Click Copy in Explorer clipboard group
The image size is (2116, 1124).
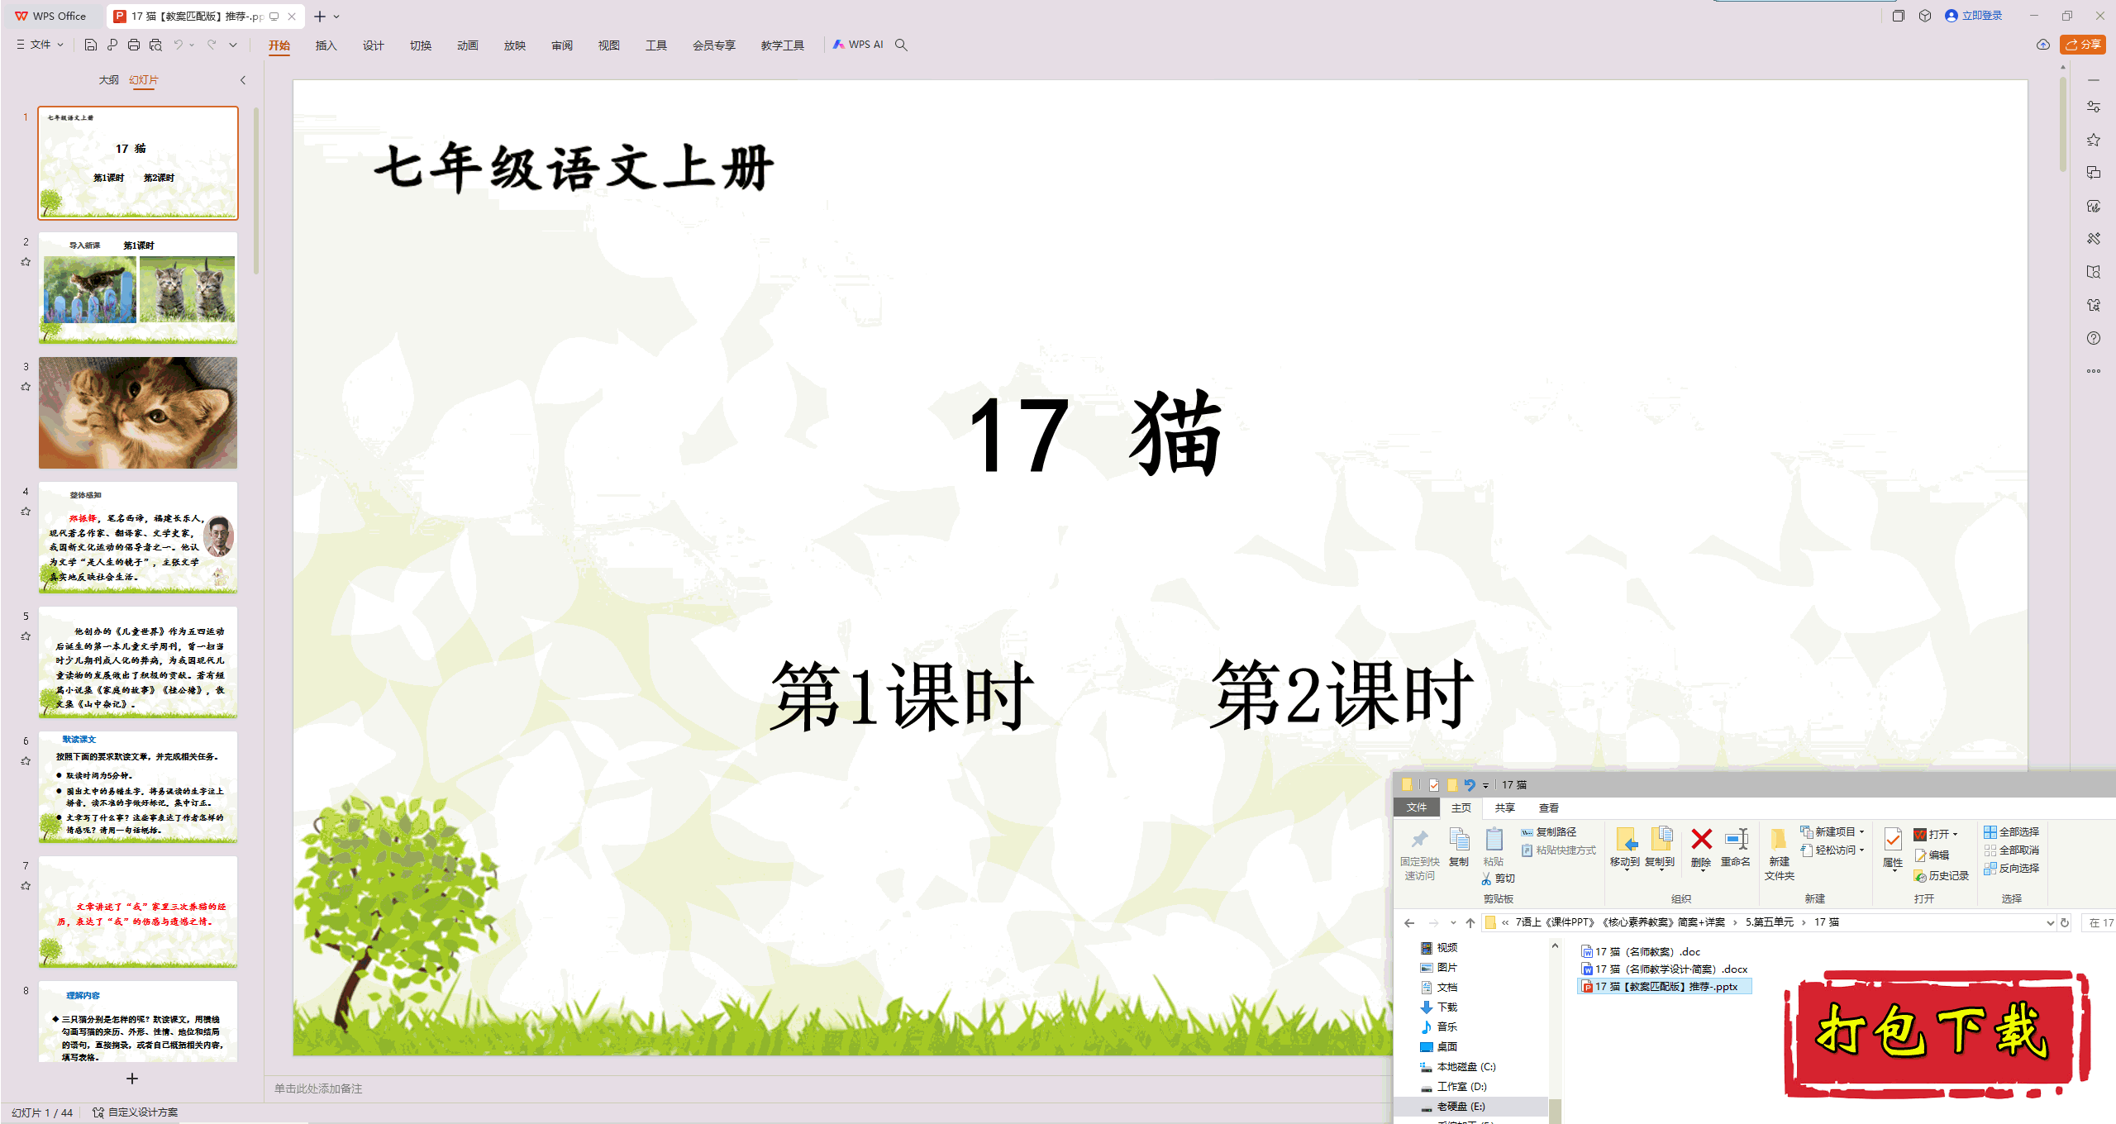pos(1459,848)
